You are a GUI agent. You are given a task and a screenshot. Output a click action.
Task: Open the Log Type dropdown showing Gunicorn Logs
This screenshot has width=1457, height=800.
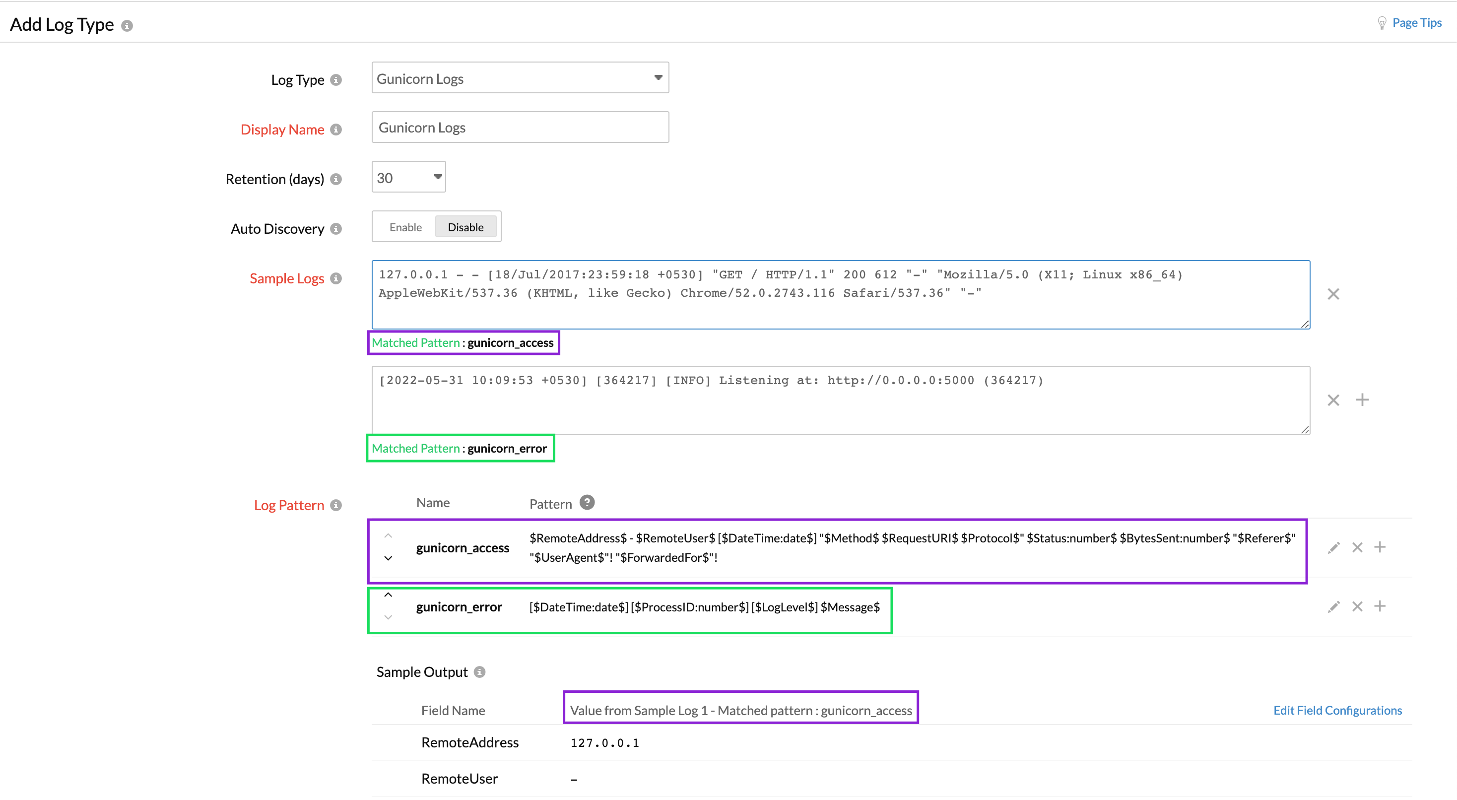coord(519,78)
